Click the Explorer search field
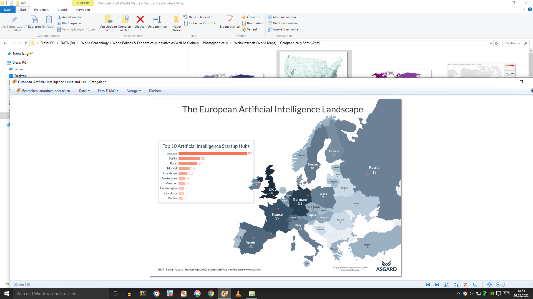 click(x=516, y=43)
